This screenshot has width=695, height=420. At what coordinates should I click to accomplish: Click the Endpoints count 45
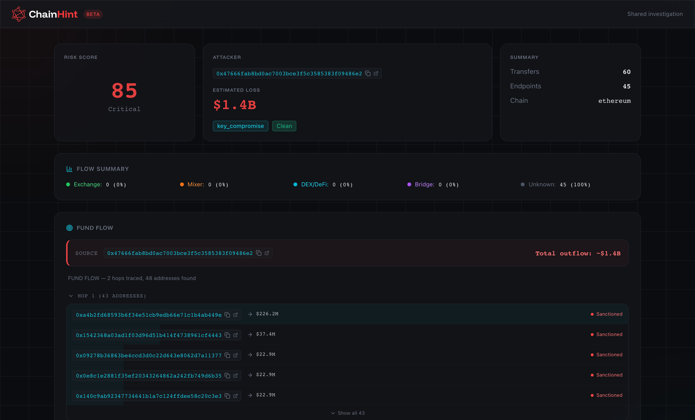click(x=626, y=86)
